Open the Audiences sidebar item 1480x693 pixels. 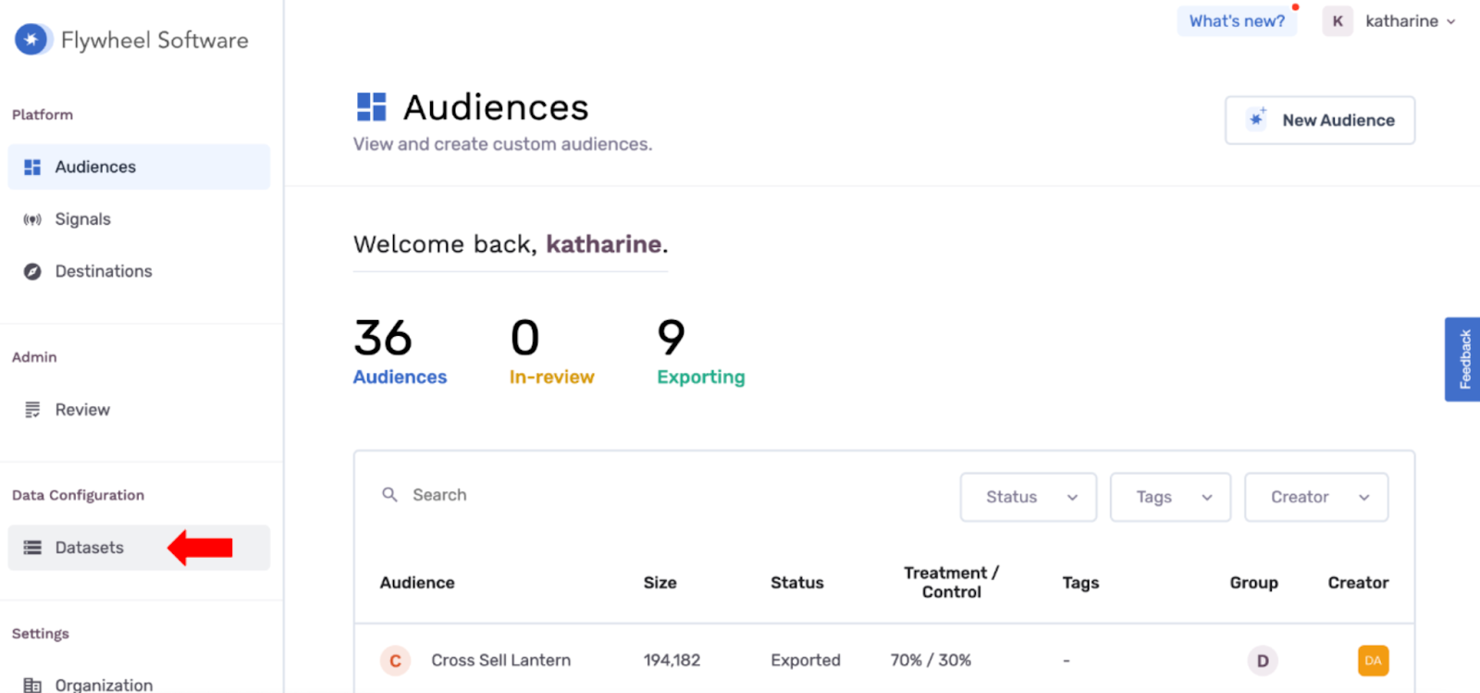(x=139, y=167)
